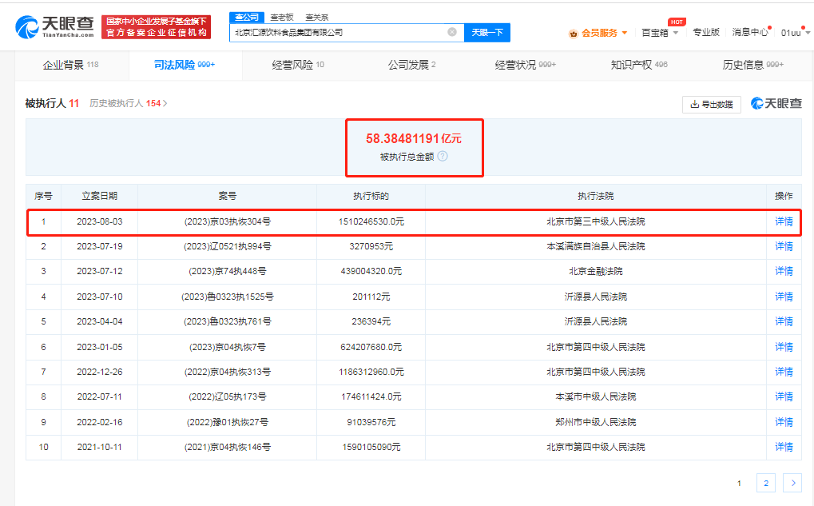Viewport: 814px width, 506px height.
Task: Open 详情 for case (2023)京03执恢304号
Action: pos(784,221)
